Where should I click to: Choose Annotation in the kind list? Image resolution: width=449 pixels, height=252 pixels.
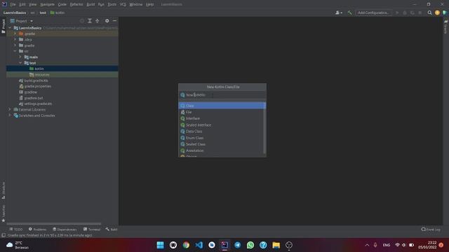(x=221, y=150)
